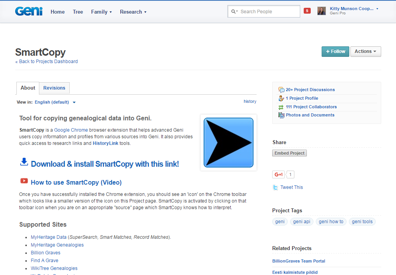Image resolution: width=396 pixels, height=275 pixels.
Task: Click Download & install SmartCopy link
Action: point(105,164)
